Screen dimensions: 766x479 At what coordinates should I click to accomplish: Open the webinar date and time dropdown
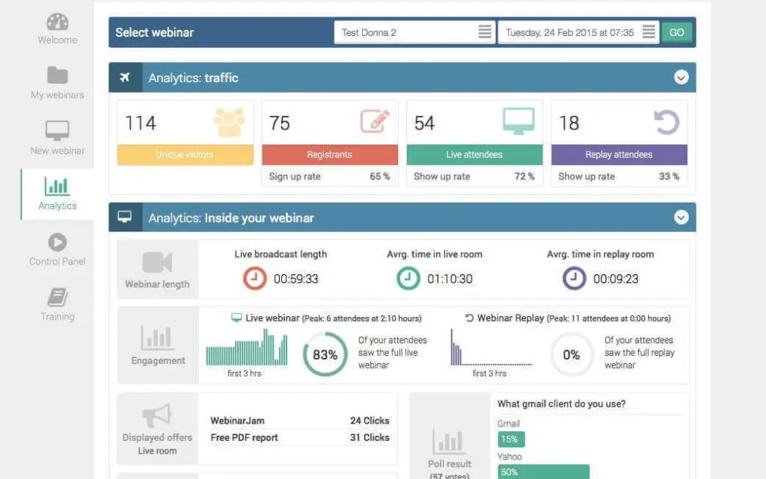(x=578, y=32)
